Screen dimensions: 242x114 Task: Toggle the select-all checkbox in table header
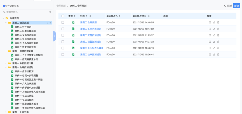coord(63,16)
